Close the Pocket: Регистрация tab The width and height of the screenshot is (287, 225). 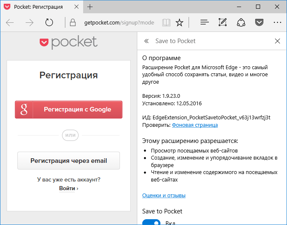[x=77, y=7]
